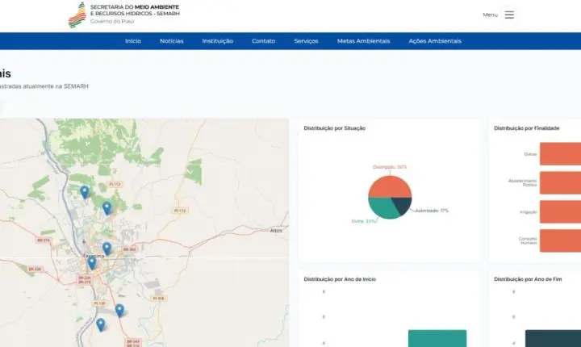The width and height of the screenshot is (581, 347).
Task: Go to the Início page
Action: click(x=133, y=41)
